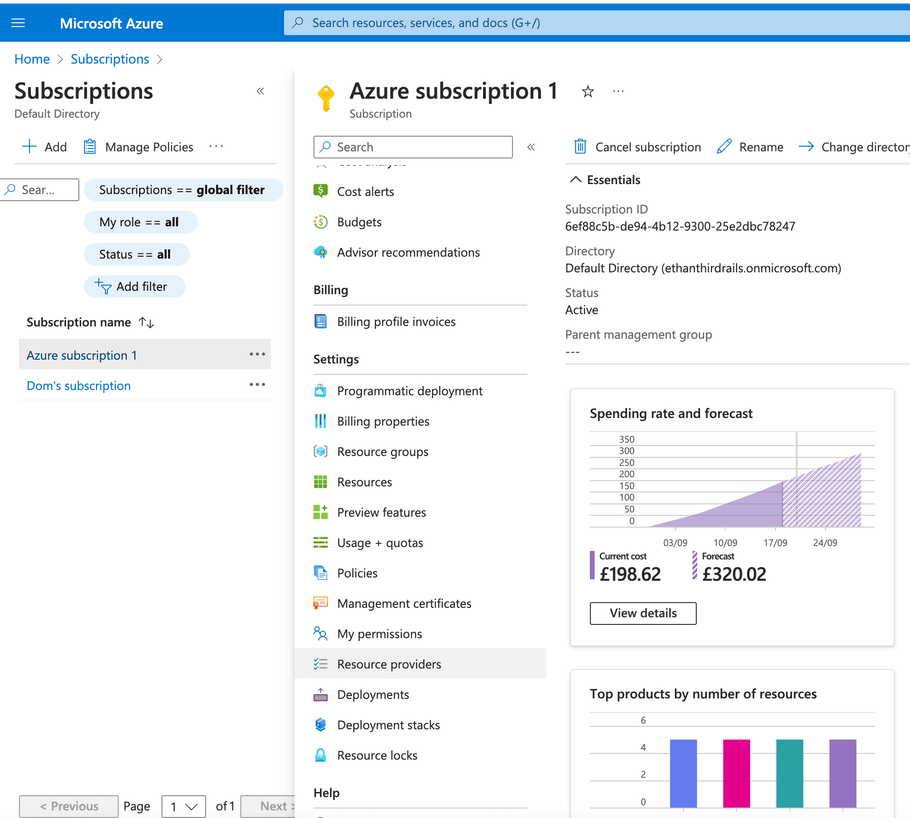910x818 pixels.
Task: Edit the My role == all filter
Action: click(141, 222)
